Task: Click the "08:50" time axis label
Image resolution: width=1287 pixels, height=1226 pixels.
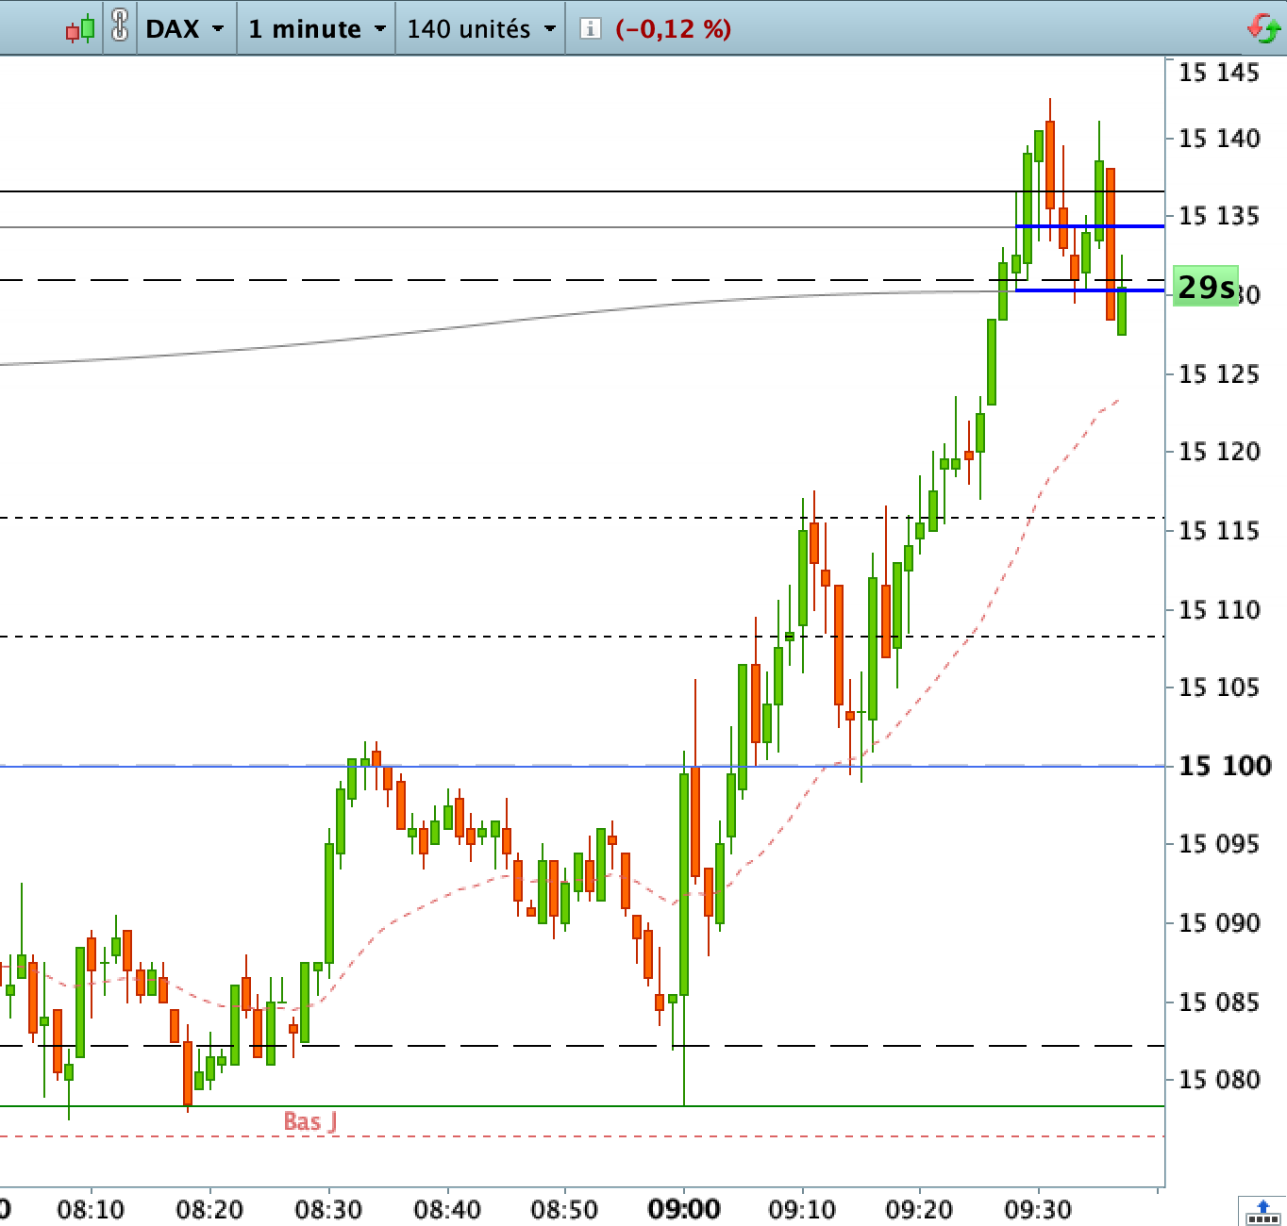Action: click(x=564, y=1209)
